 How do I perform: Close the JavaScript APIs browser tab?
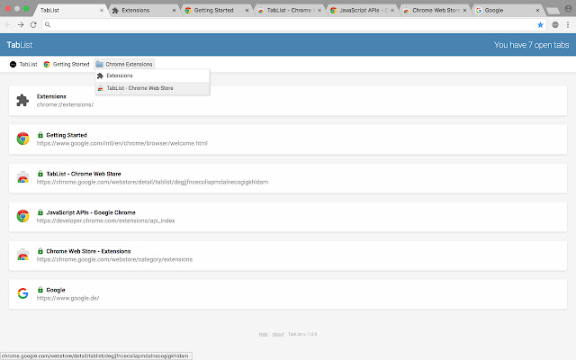392,10
